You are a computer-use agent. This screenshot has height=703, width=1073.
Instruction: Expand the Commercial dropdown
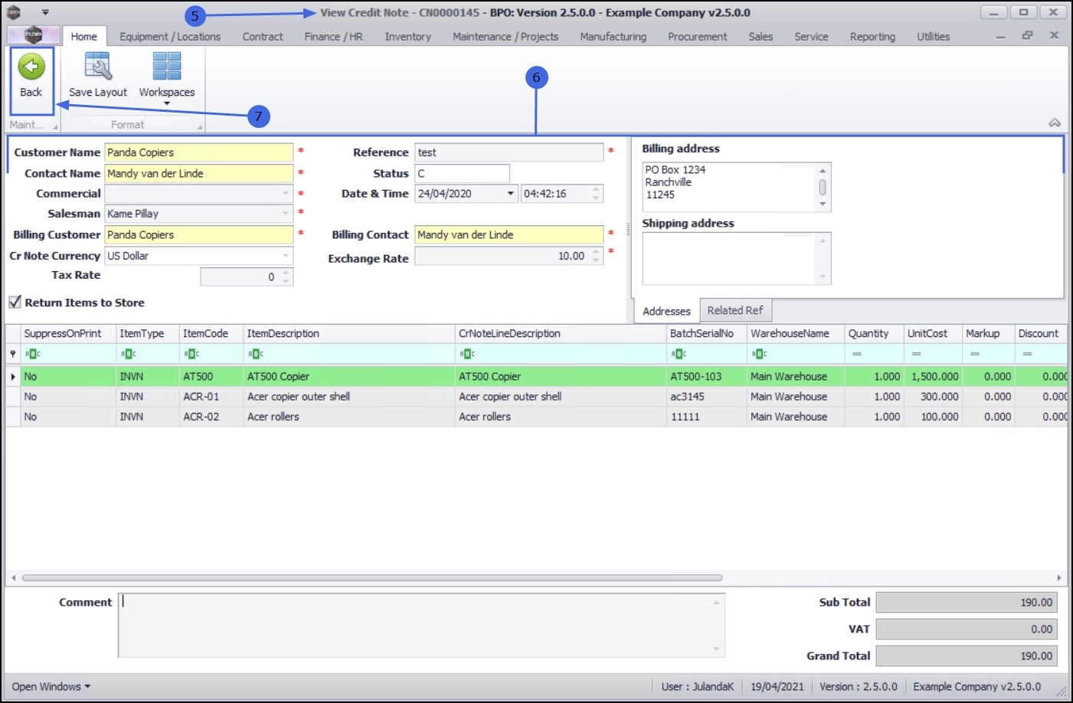(286, 194)
